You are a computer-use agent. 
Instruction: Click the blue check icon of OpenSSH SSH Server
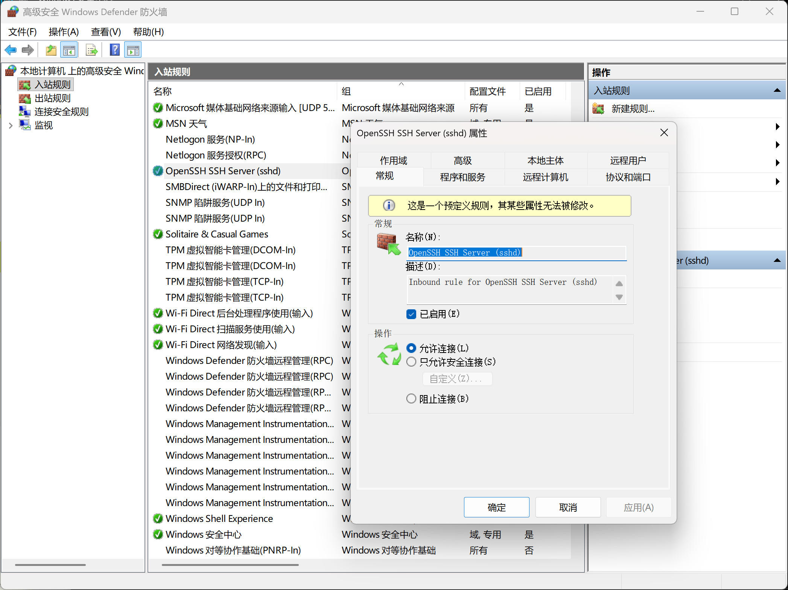[158, 171]
